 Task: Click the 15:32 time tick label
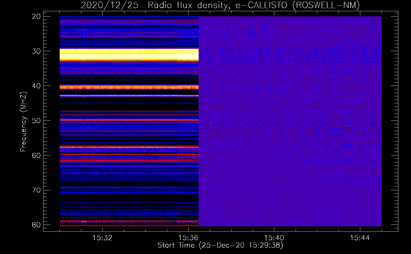click(102, 238)
